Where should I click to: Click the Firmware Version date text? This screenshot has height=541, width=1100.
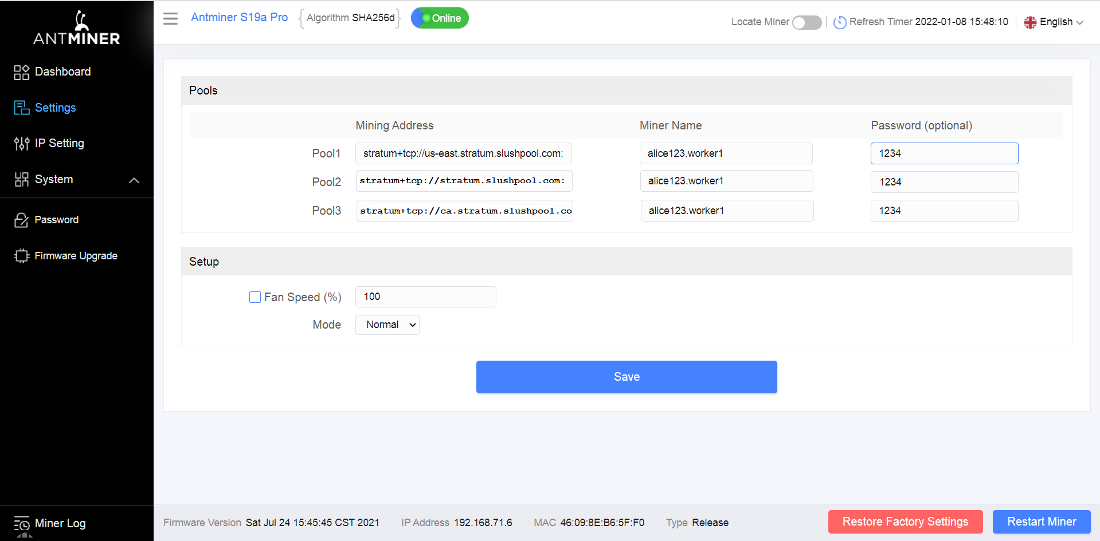coord(312,523)
